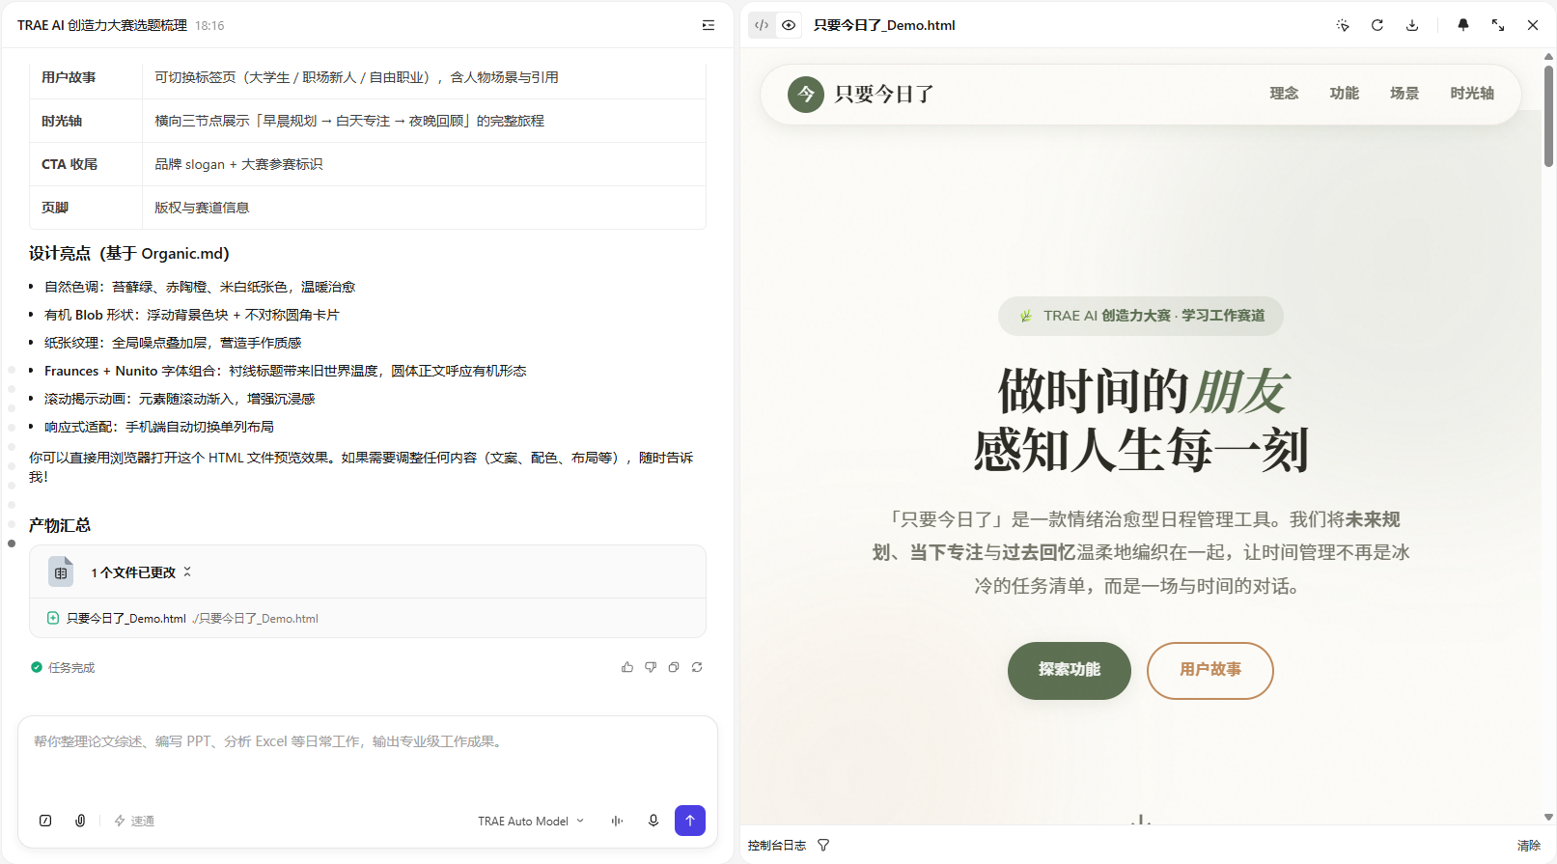Click the TRAE AI 创造力大赛 badge
Screen dimensions: 1557x864
[x=1141, y=316]
